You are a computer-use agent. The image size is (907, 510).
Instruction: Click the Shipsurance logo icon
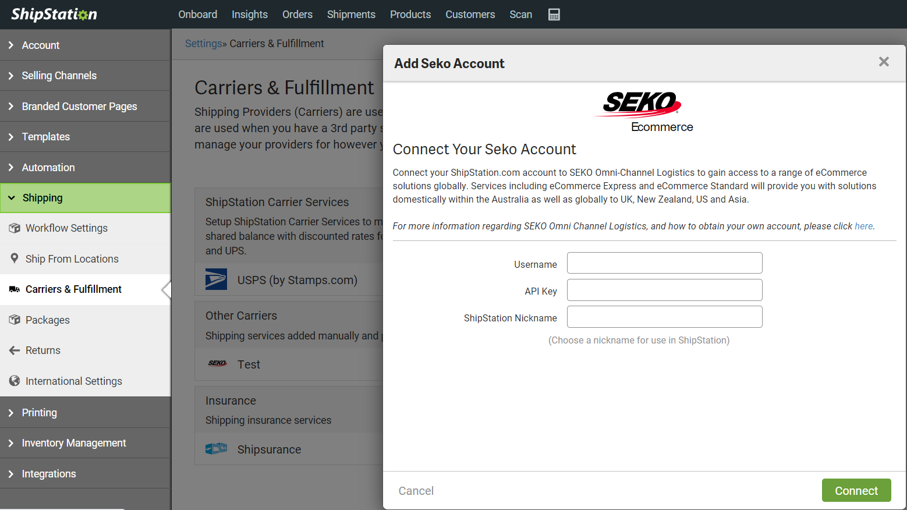pos(216,449)
